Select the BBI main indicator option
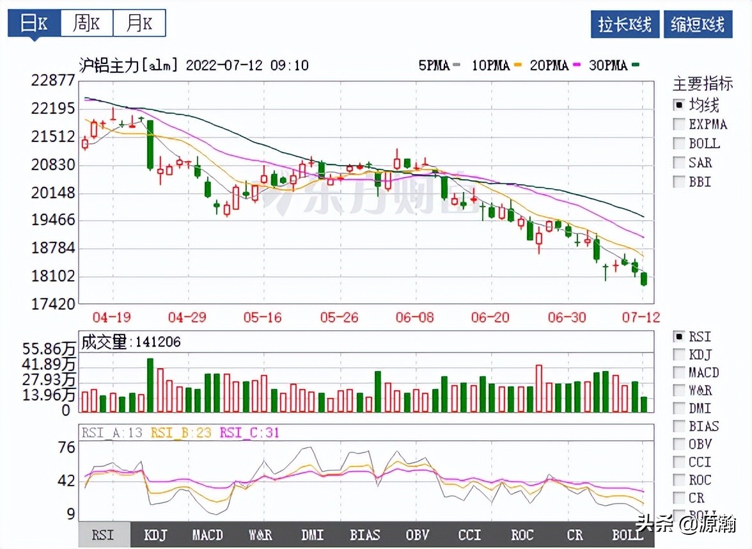Image resolution: width=752 pixels, height=549 pixels. [x=678, y=182]
